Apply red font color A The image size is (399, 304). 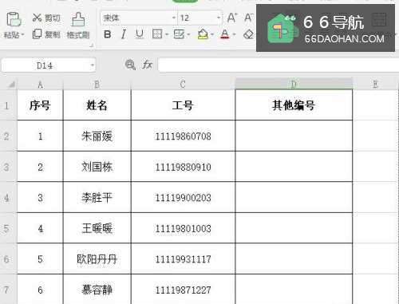[x=225, y=34]
